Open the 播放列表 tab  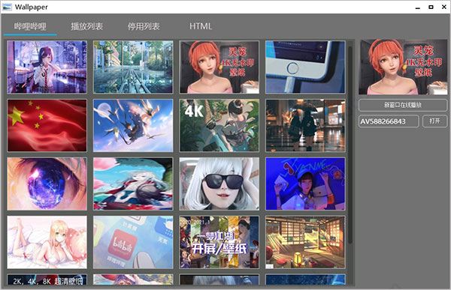pyautogui.click(x=87, y=26)
